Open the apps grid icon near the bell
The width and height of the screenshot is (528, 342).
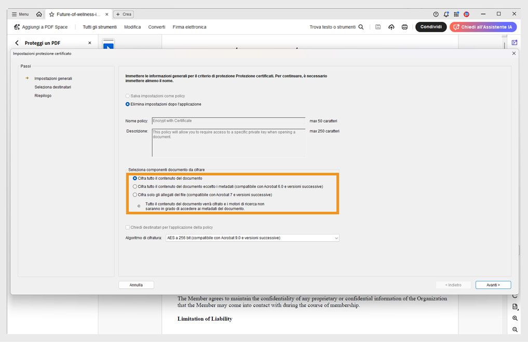(x=456, y=14)
